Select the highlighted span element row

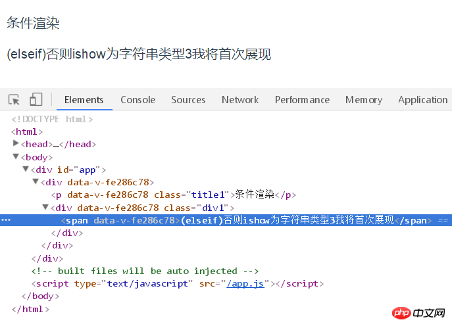(x=226, y=220)
